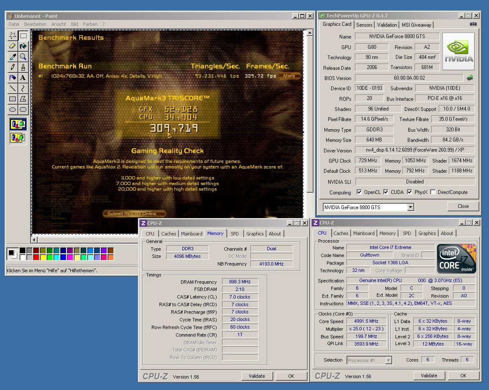Click the Close button in GPU-Z
Screen dimensions: 489x390
(x=463, y=206)
